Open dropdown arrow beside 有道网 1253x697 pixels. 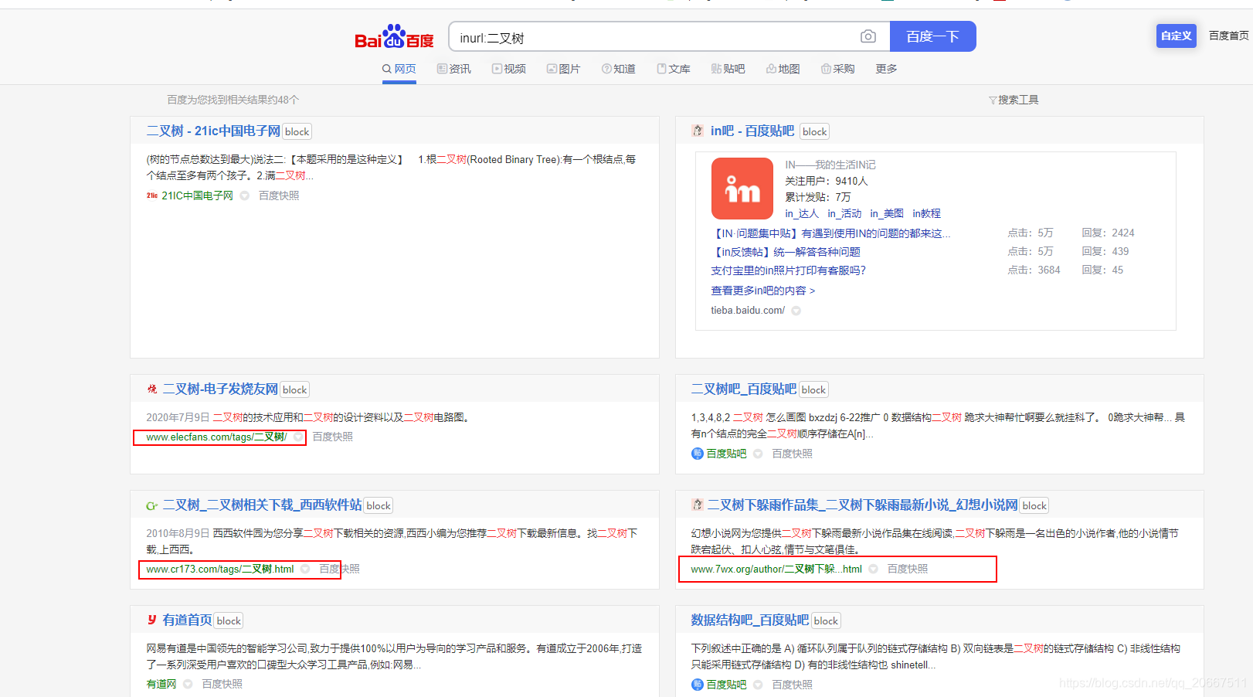point(188,684)
